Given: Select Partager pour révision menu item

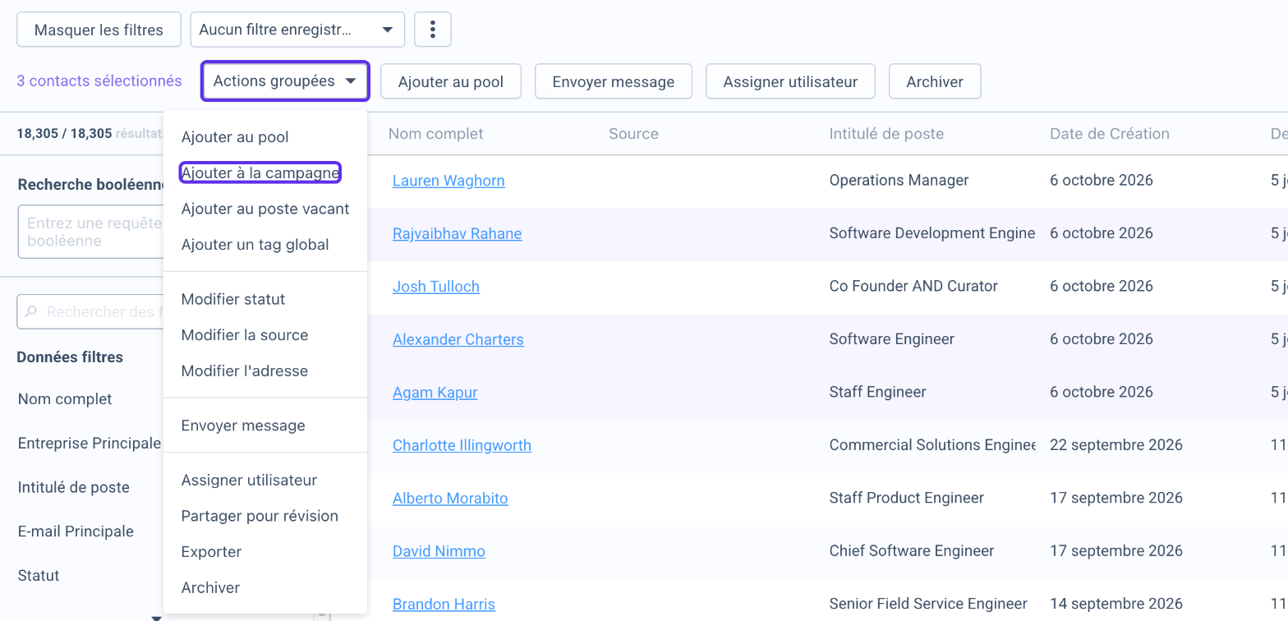Looking at the screenshot, I should (x=260, y=516).
